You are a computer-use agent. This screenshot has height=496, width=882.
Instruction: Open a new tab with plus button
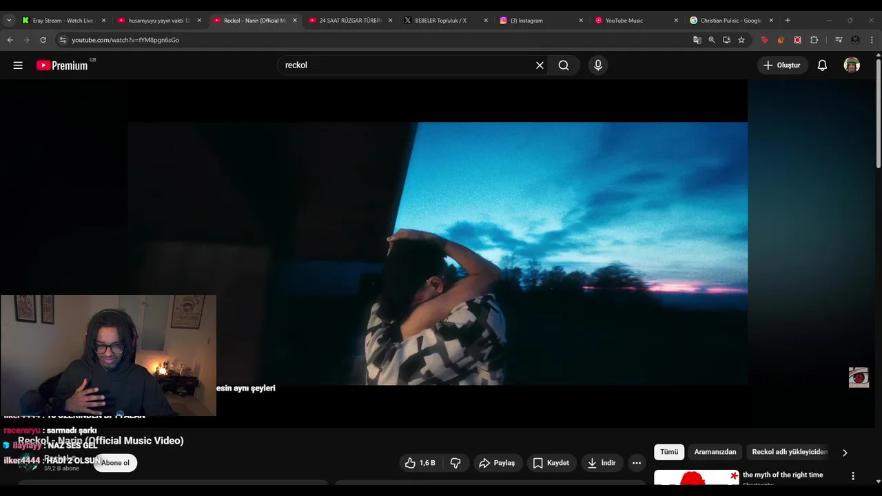point(788,21)
